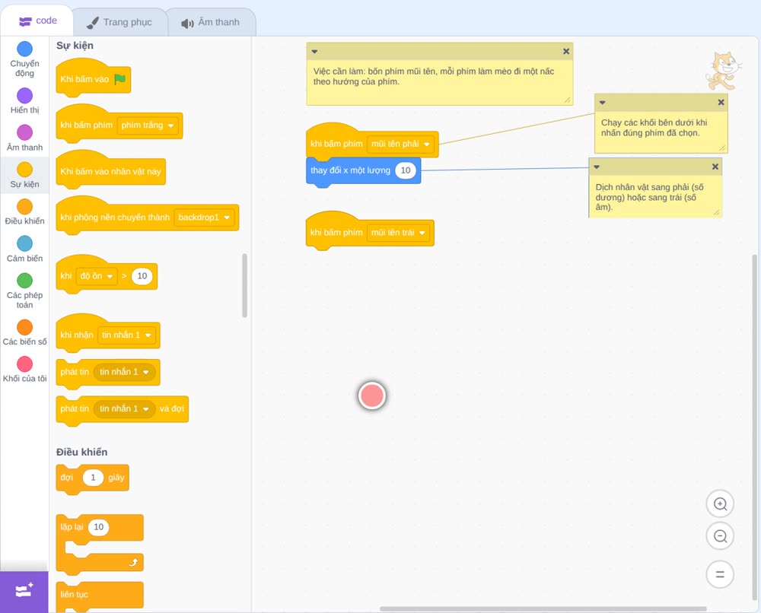This screenshot has height=613, width=761.
Task: Open the Chuyển động category
Action: 24,59
